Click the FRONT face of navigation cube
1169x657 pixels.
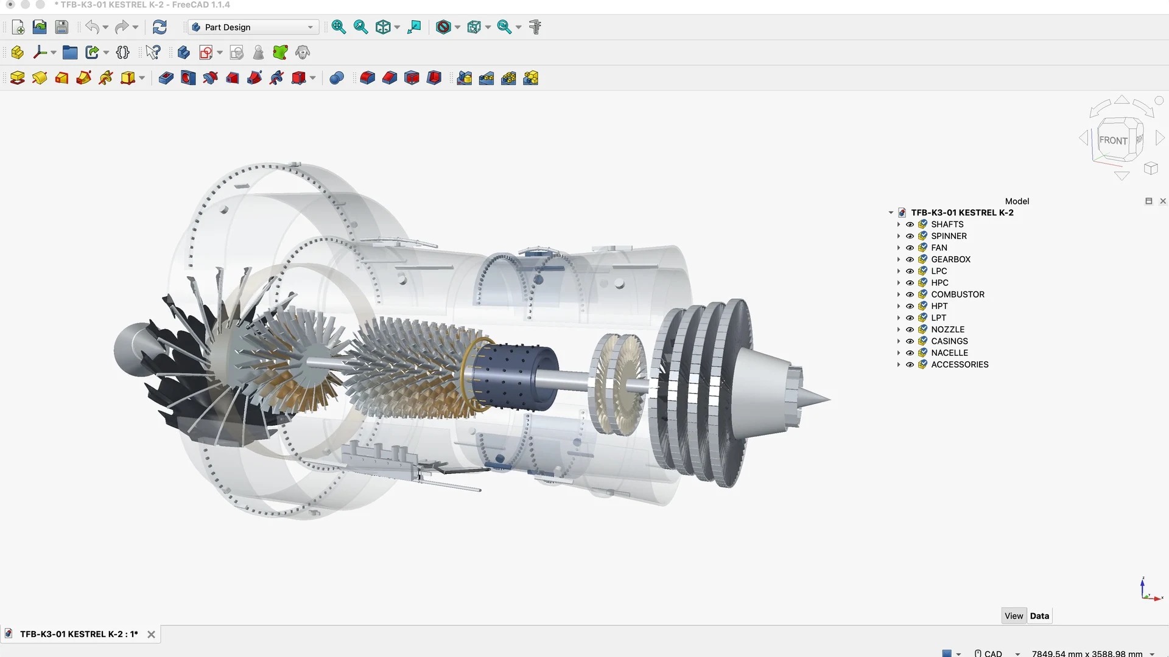coord(1114,141)
